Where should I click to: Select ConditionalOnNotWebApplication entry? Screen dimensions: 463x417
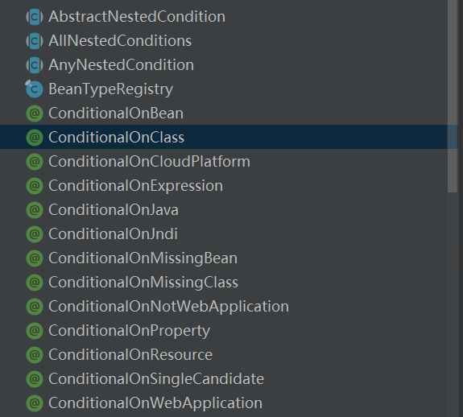[x=168, y=307]
